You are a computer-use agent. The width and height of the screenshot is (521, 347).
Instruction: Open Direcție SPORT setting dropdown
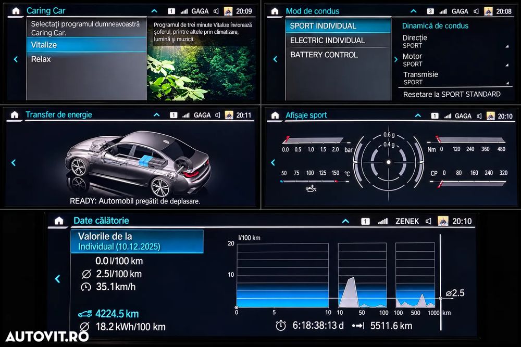[455, 42]
